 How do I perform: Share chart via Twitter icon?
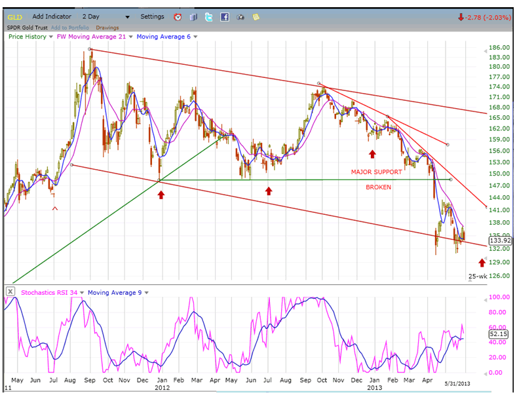209,16
